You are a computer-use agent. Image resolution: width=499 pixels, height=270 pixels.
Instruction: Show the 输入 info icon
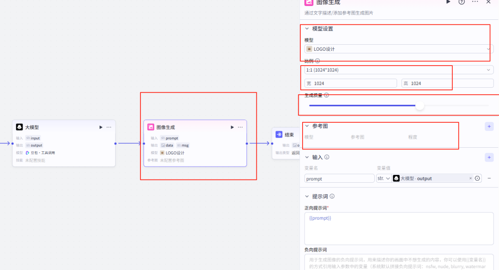pyautogui.click(x=327, y=157)
